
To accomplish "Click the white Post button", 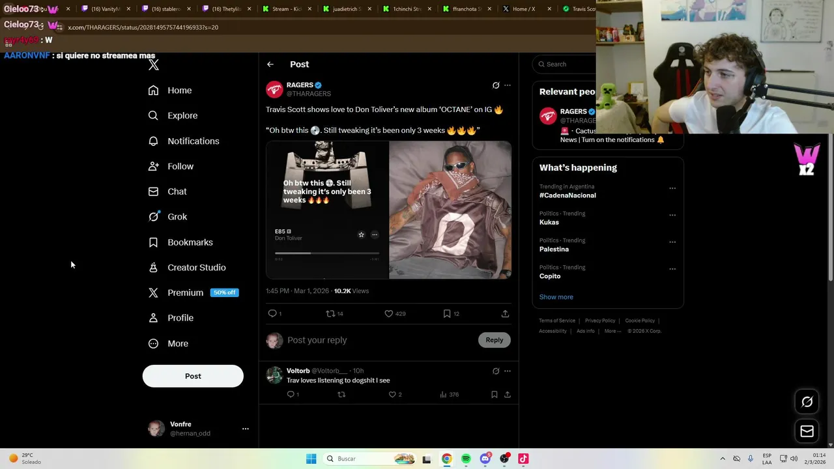I will click(193, 376).
